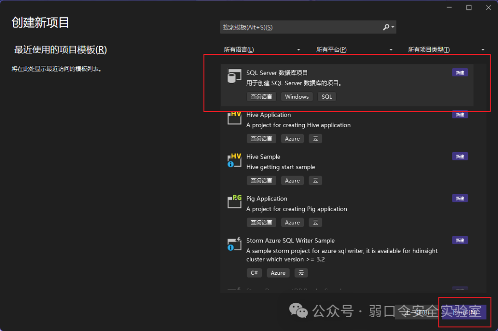Click the Azure tag under Pig Application

tap(292, 222)
